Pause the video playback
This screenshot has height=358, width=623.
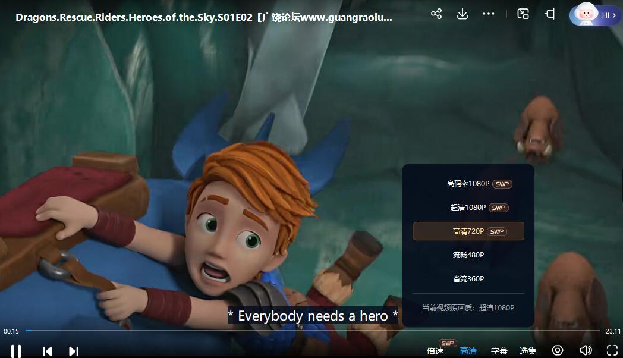(16, 351)
